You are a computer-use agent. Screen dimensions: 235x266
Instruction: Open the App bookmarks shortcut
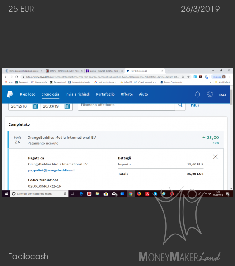pos(9,82)
